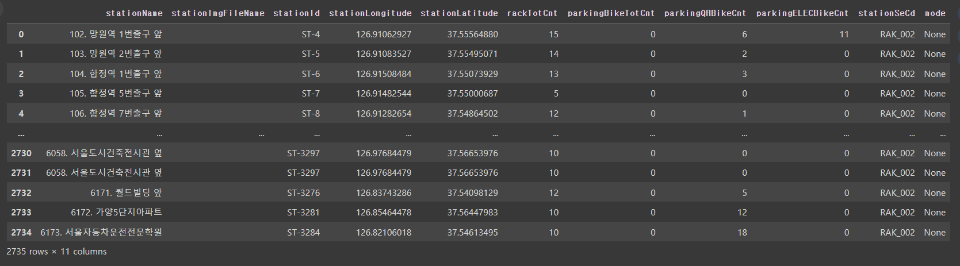Click the '2735 rows × 11 columns' summary text

[x=56, y=252]
